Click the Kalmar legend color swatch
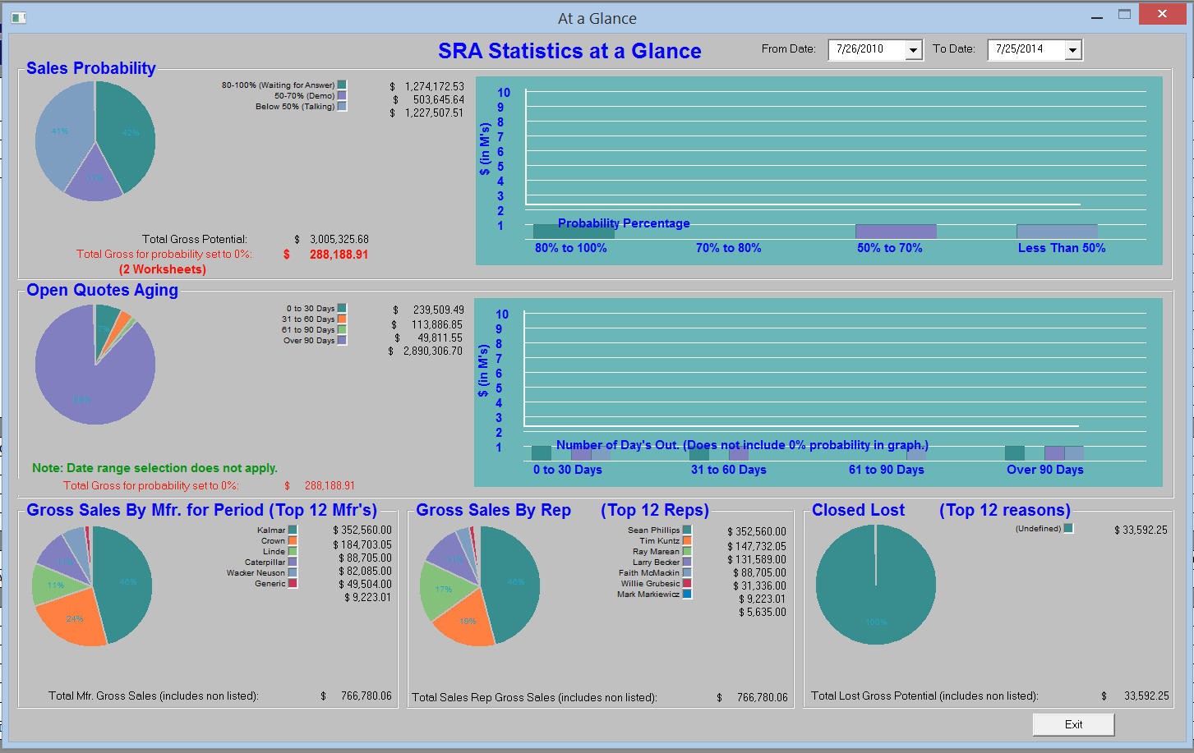This screenshot has height=753, width=1194. [292, 530]
